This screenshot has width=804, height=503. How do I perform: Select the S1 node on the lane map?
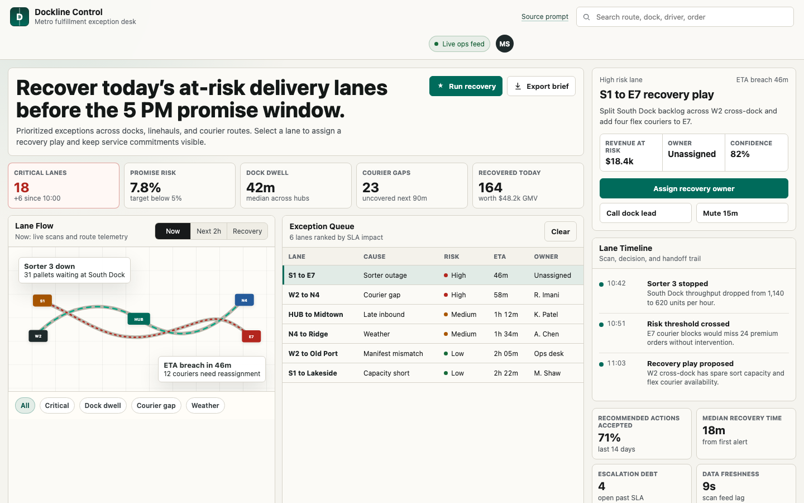click(x=42, y=301)
